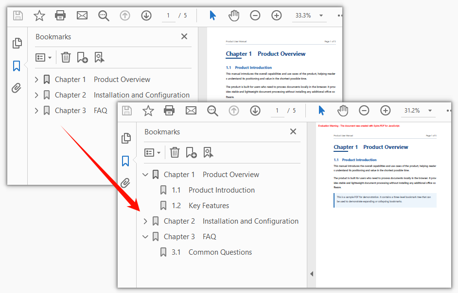Open page thumbnails panel in the front window sidebar
This screenshot has width=458, height=293.
click(x=126, y=138)
